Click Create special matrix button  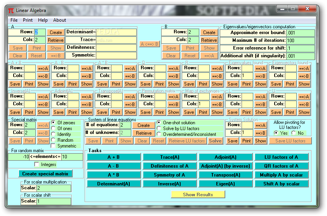pos(45,174)
